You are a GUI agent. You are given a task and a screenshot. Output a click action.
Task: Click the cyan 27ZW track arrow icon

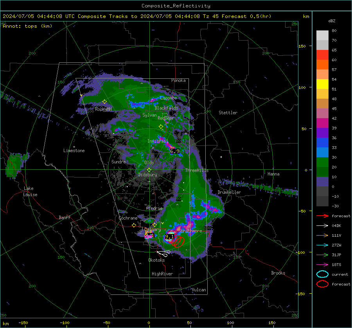point(322,245)
